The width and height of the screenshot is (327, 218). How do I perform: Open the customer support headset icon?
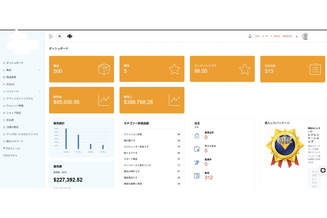pos(70,36)
